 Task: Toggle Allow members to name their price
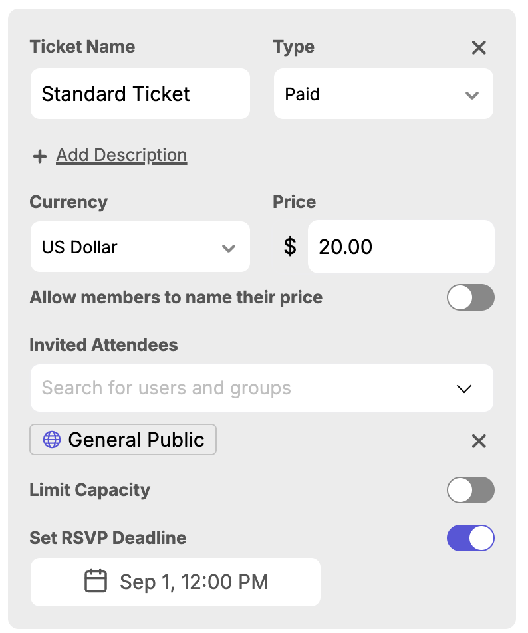click(x=470, y=297)
